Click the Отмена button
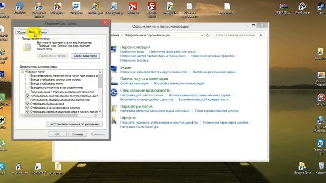 tap(77, 134)
